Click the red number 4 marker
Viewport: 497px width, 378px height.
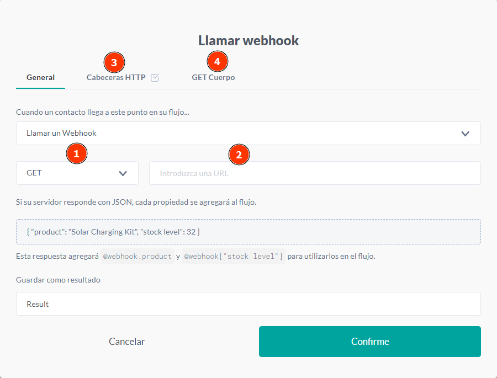(217, 61)
